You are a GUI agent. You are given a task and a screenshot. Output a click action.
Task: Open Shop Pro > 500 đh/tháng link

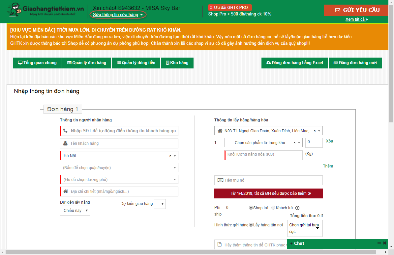click(240, 14)
